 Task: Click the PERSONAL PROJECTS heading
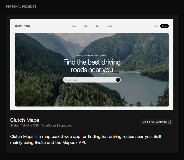coord(21,7)
